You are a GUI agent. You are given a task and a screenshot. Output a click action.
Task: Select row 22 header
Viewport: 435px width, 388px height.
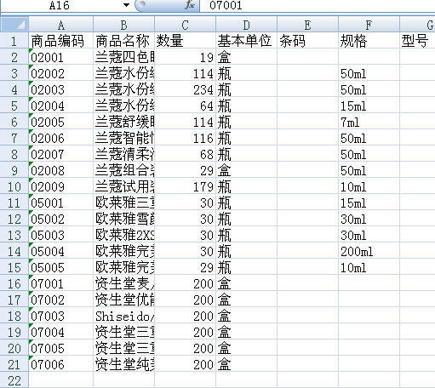14,380
